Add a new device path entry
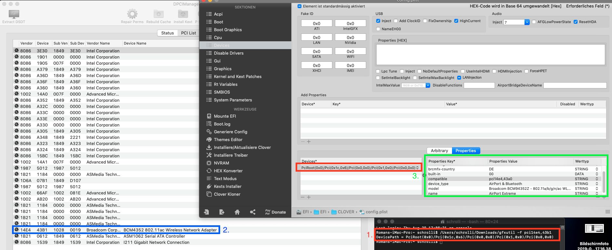612x250 pixels. [309, 197]
